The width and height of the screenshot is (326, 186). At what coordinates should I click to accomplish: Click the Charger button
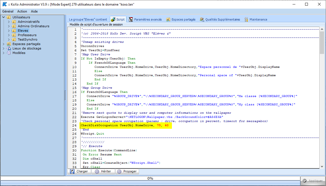pos(79,172)
